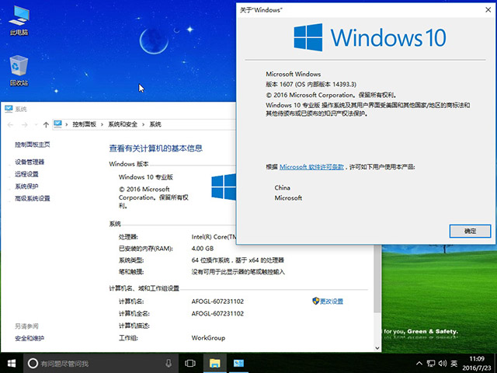This screenshot has height=373, width=497.
Task: Click the 确定 button in About dialog
Action: [x=470, y=231]
